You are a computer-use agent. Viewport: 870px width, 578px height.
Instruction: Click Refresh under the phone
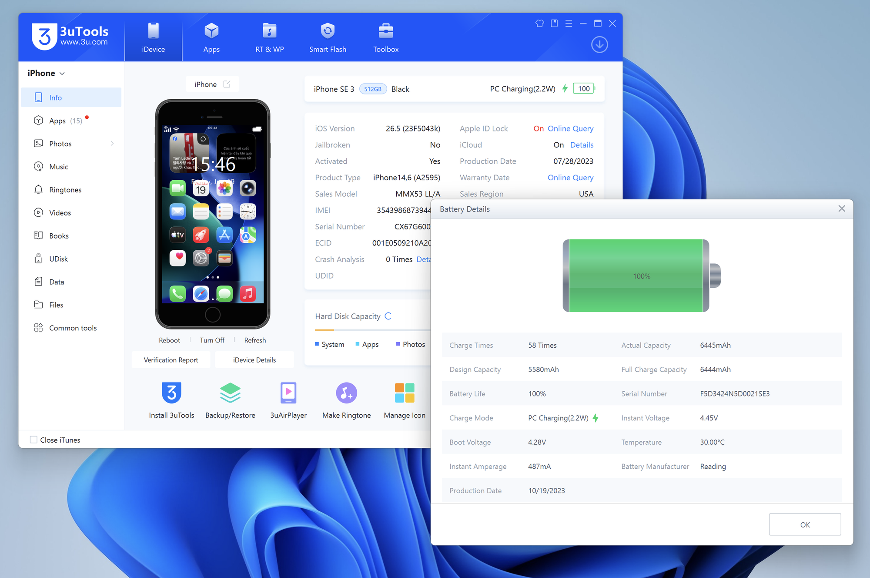click(255, 340)
